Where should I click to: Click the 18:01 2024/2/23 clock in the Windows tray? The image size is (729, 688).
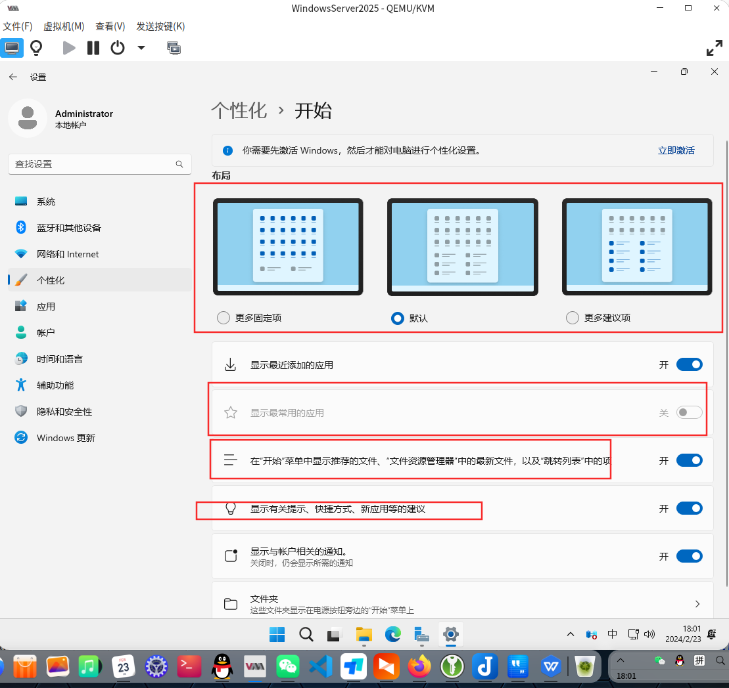pos(683,634)
